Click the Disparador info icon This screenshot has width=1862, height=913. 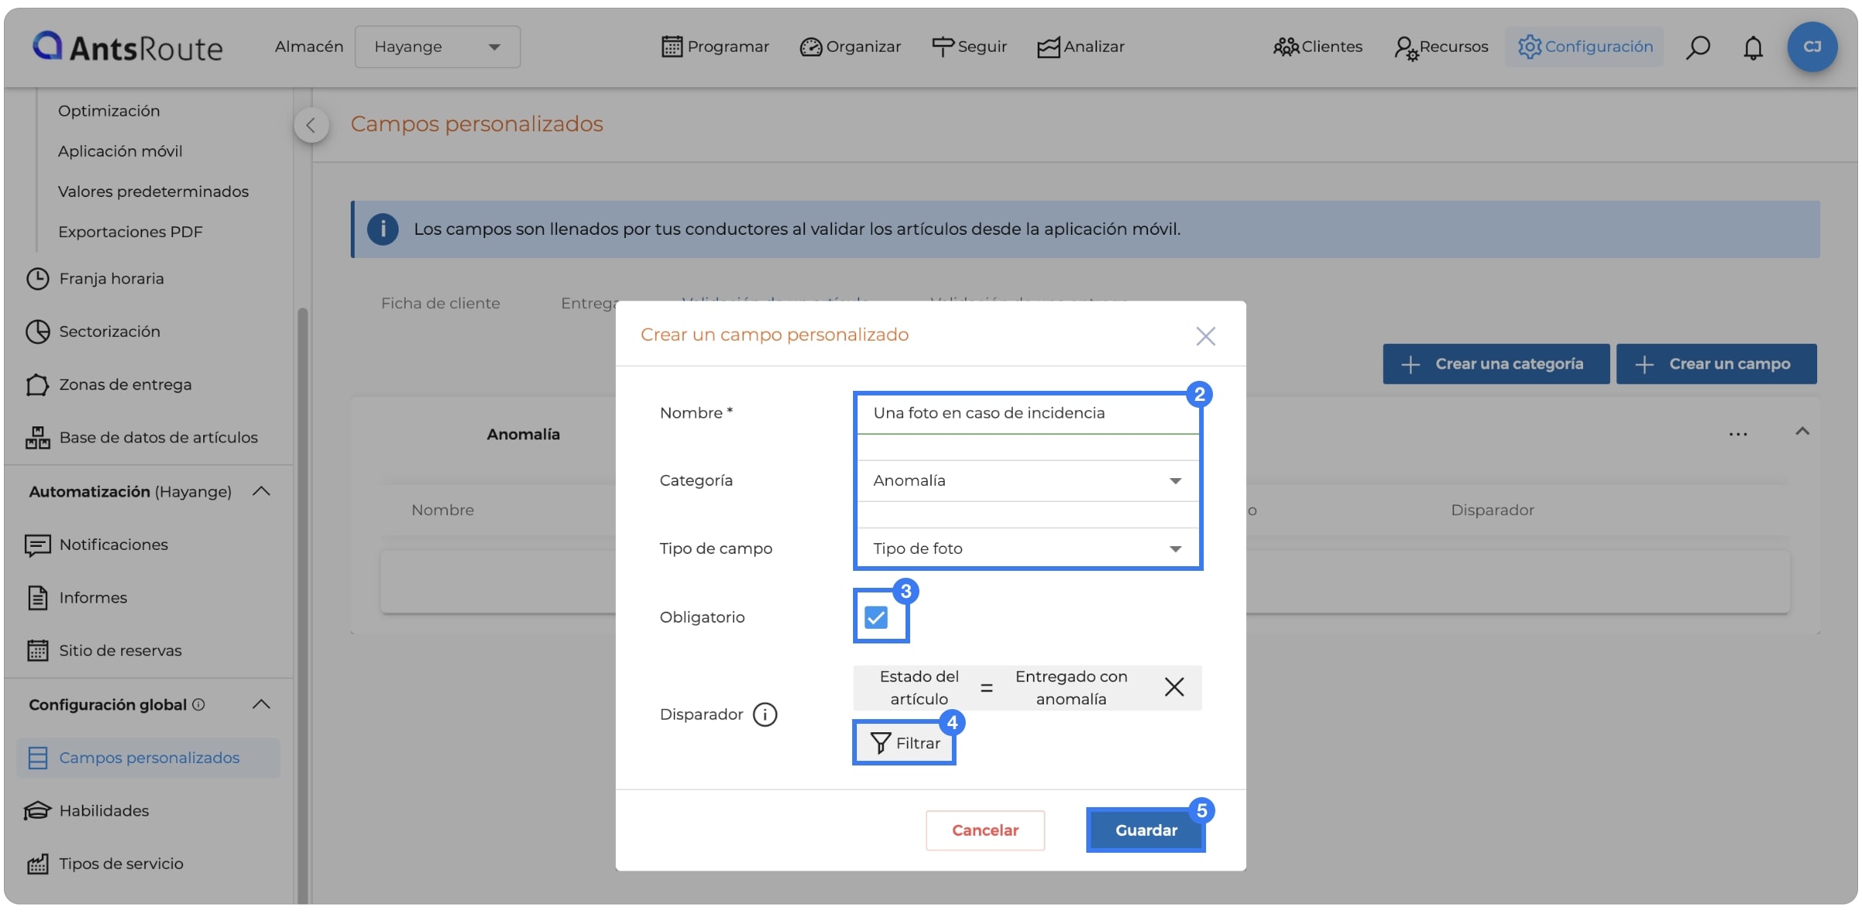[765, 714]
